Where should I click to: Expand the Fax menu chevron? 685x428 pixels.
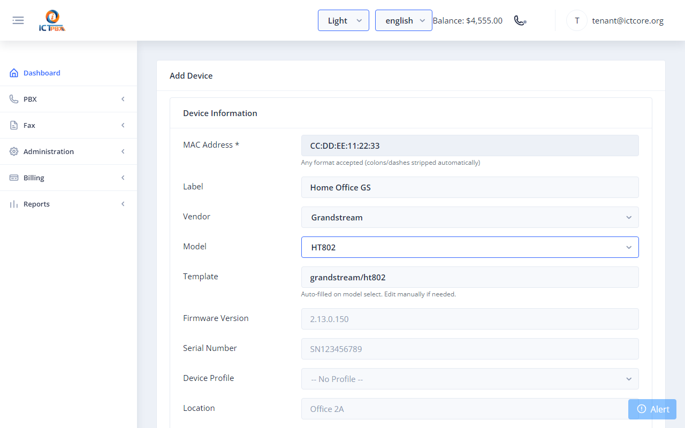coord(123,125)
